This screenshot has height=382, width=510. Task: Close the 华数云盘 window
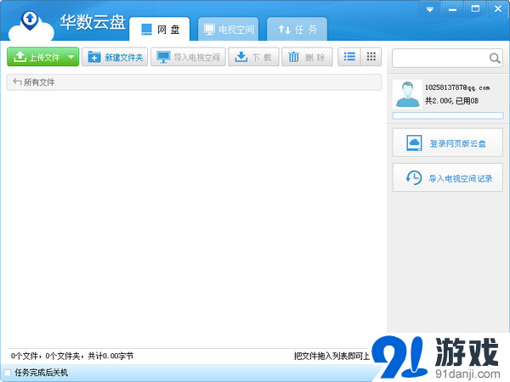pyautogui.click(x=498, y=8)
